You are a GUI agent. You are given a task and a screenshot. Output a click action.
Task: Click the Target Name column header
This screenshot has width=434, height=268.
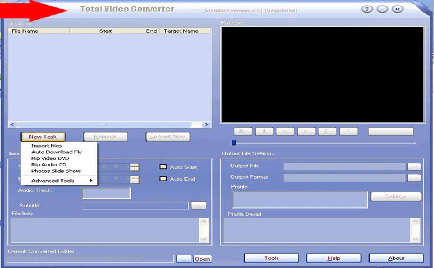click(185, 31)
